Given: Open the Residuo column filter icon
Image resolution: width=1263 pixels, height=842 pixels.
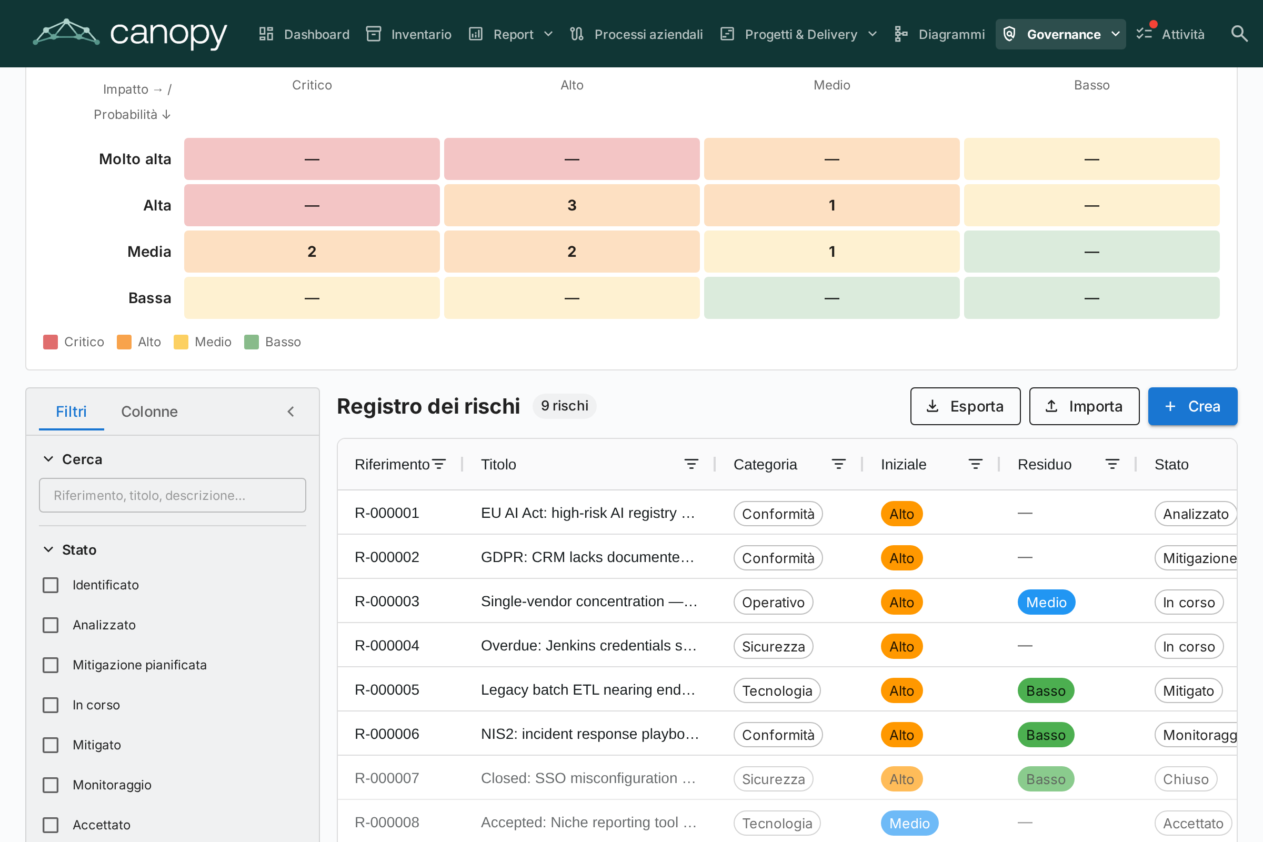Looking at the screenshot, I should click(x=1112, y=465).
